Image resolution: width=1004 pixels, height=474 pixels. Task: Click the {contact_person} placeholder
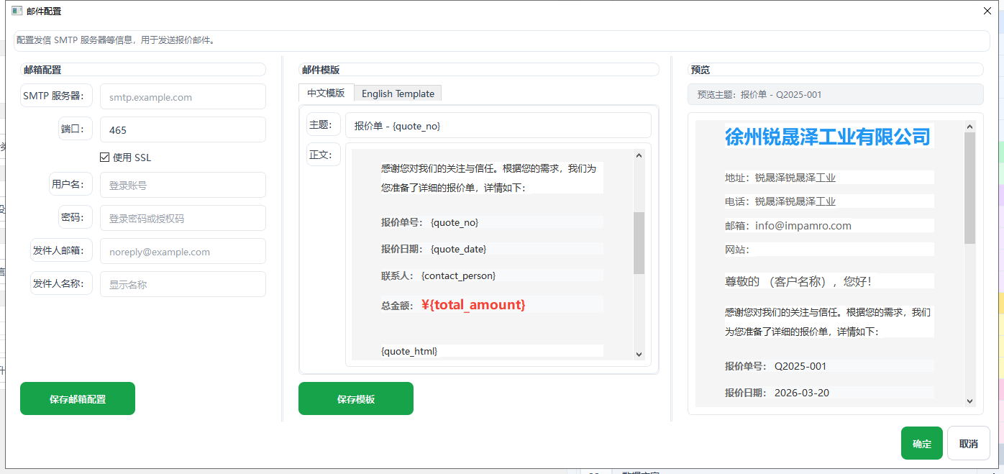[459, 275]
